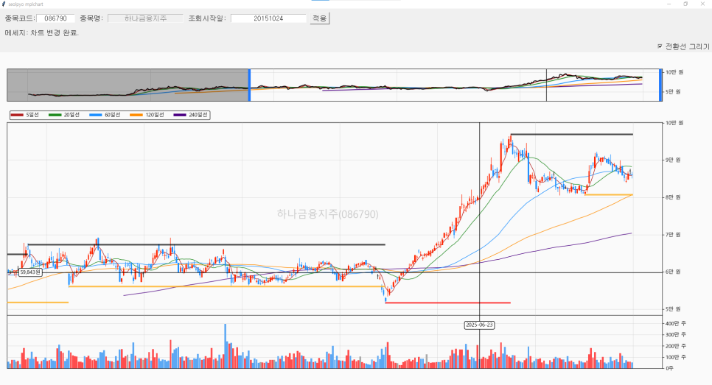Click the 9만 원 axis label
Image resolution: width=712 pixels, height=385 pixels.
click(x=673, y=160)
